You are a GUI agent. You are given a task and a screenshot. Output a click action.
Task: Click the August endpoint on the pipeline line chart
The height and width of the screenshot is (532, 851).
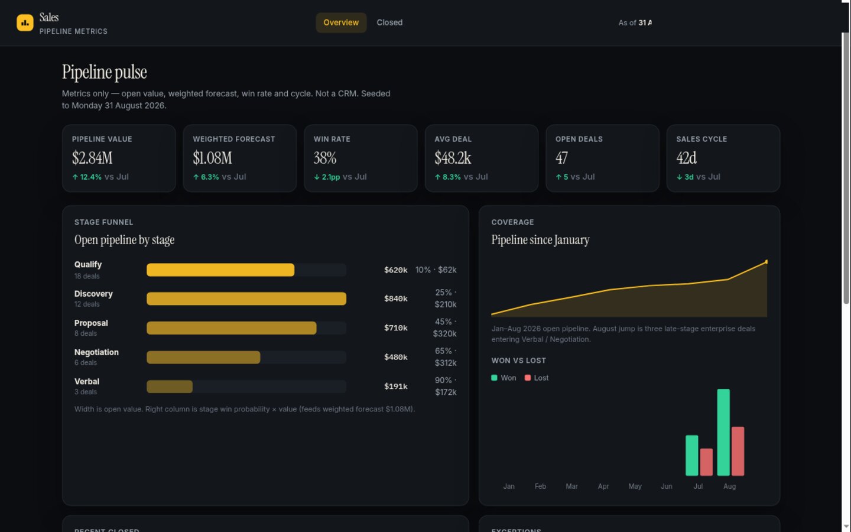[x=766, y=261]
